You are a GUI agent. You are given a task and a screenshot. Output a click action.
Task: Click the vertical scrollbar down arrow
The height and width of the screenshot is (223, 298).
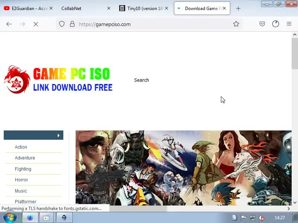click(x=295, y=203)
